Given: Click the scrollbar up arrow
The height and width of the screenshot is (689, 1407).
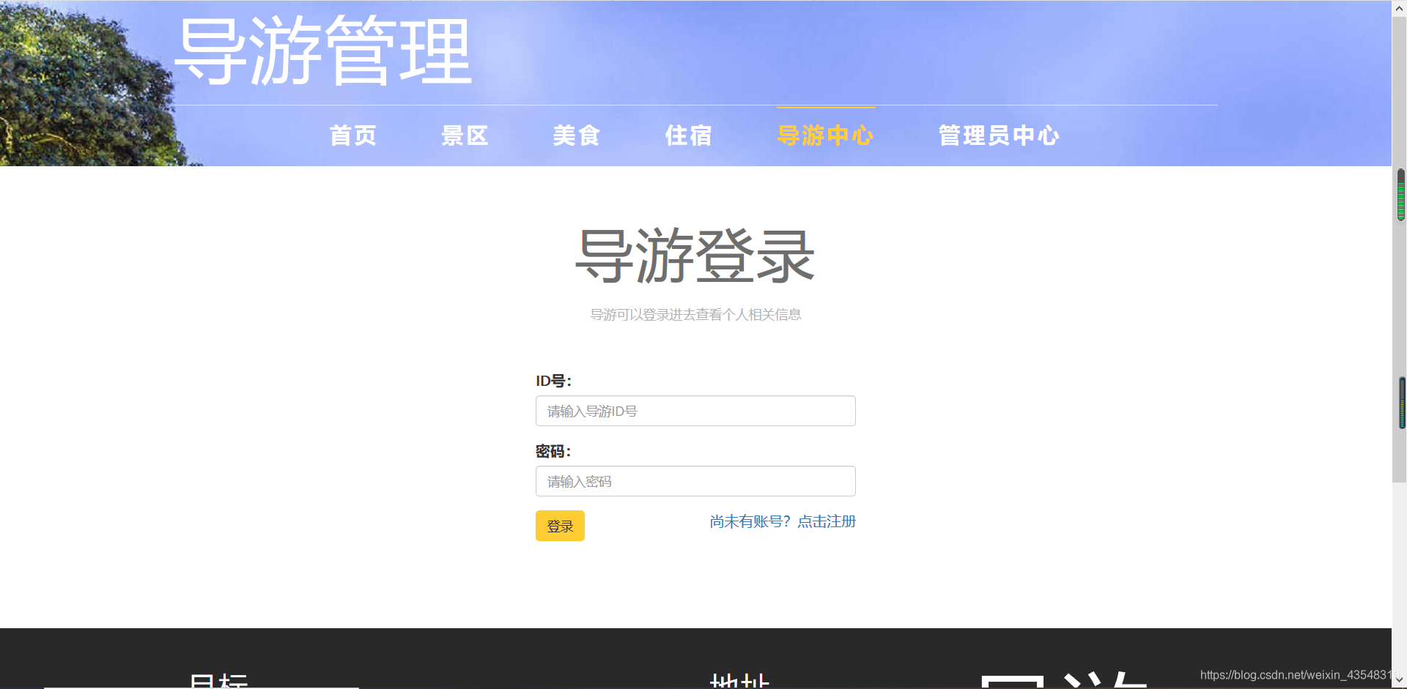Looking at the screenshot, I should [x=1400, y=7].
